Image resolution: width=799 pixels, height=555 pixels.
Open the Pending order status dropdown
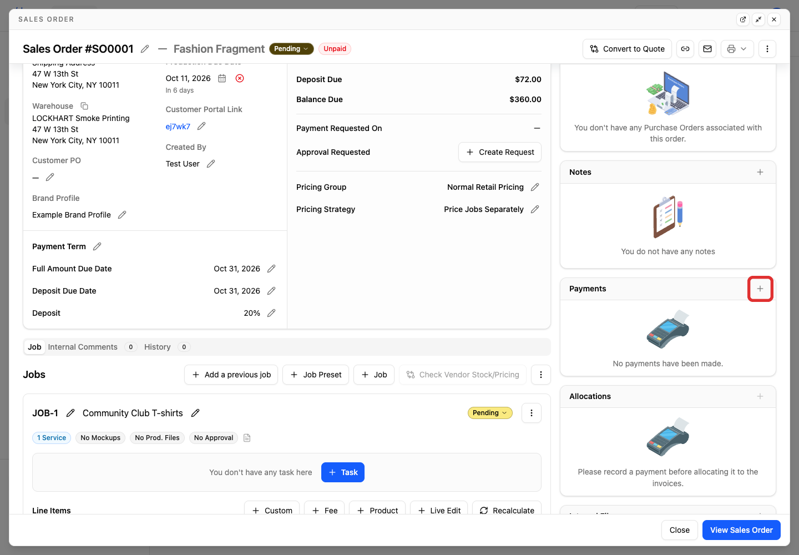pos(291,49)
